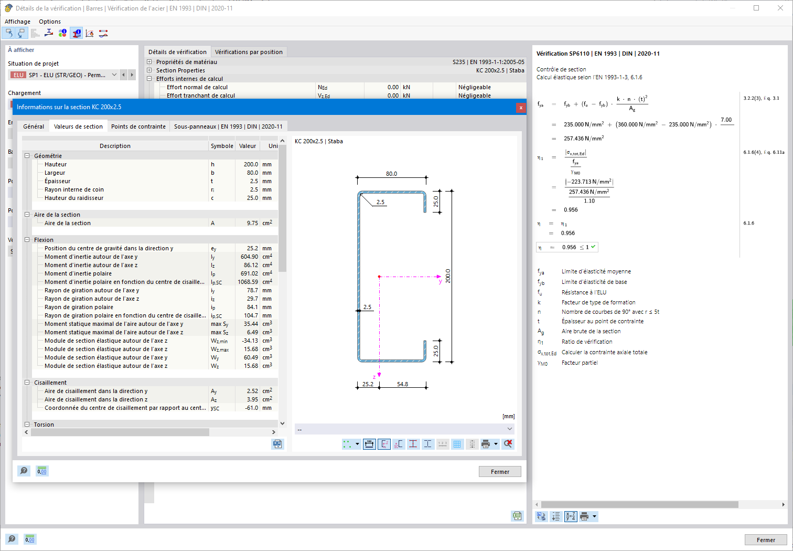Switch to Vérifications par position tab
The width and height of the screenshot is (793, 551).
coord(249,52)
